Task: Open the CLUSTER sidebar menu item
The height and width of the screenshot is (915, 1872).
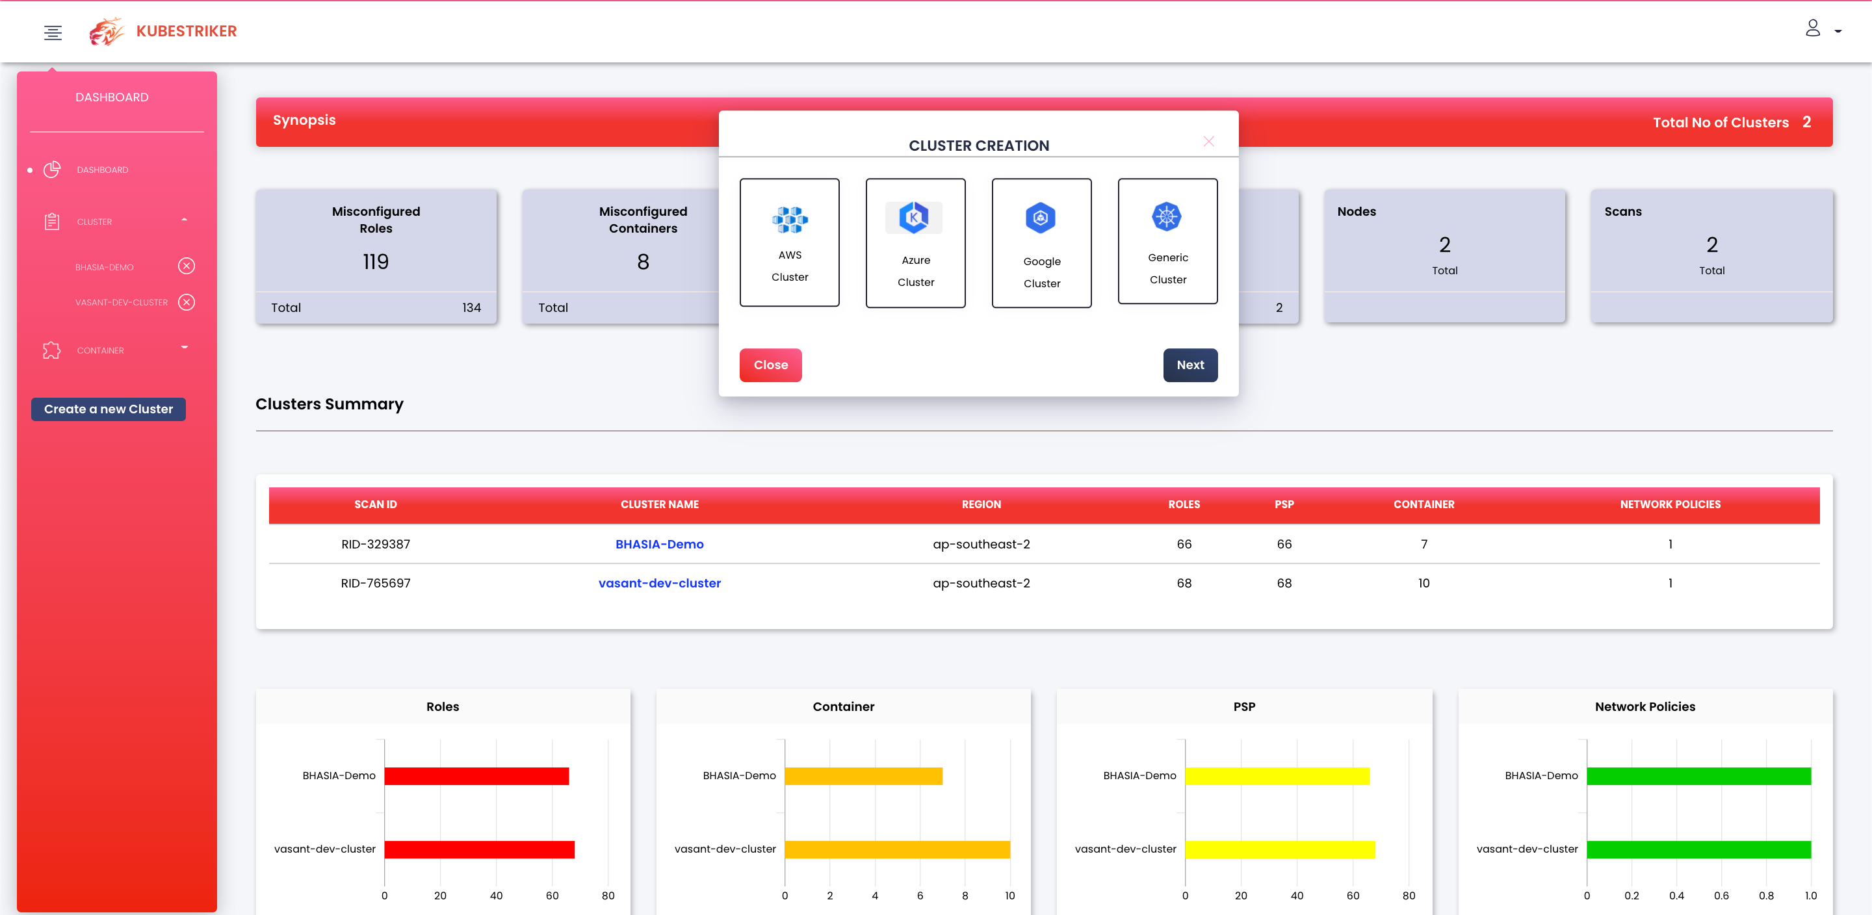Action: click(94, 222)
